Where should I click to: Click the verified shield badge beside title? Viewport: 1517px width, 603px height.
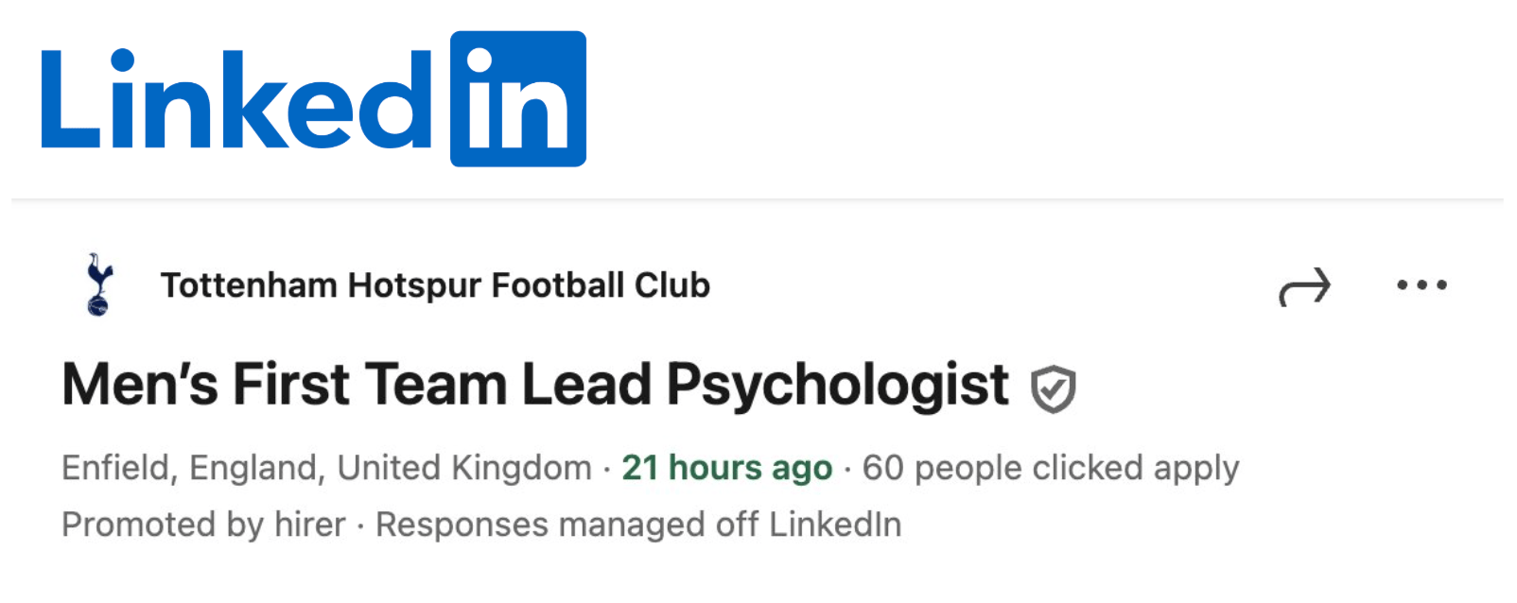click(x=1053, y=388)
